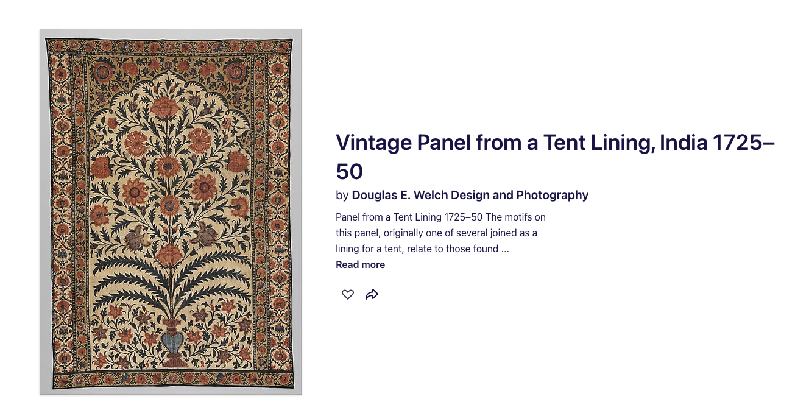
Task: Click the ellipsis ending the description
Action: pos(505,249)
